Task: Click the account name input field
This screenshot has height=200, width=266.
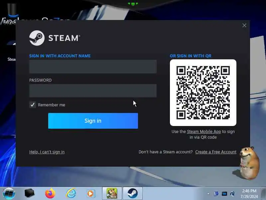Action: tap(93, 66)
